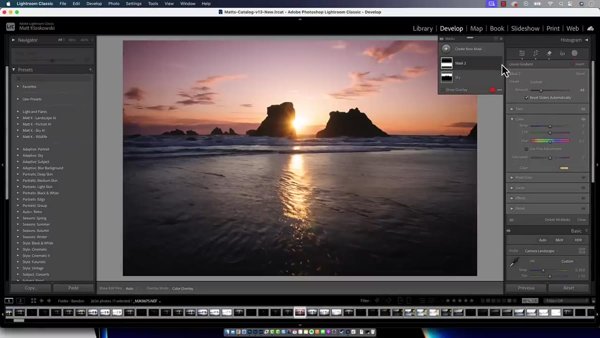
Task: Expand the Navigator panel
Action: pos(13,40)
